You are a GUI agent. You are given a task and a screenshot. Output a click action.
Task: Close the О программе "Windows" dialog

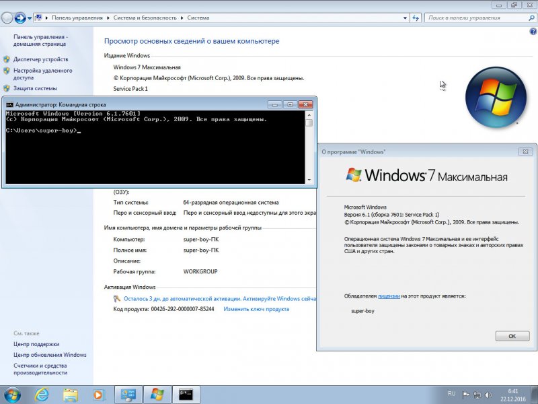525,151
